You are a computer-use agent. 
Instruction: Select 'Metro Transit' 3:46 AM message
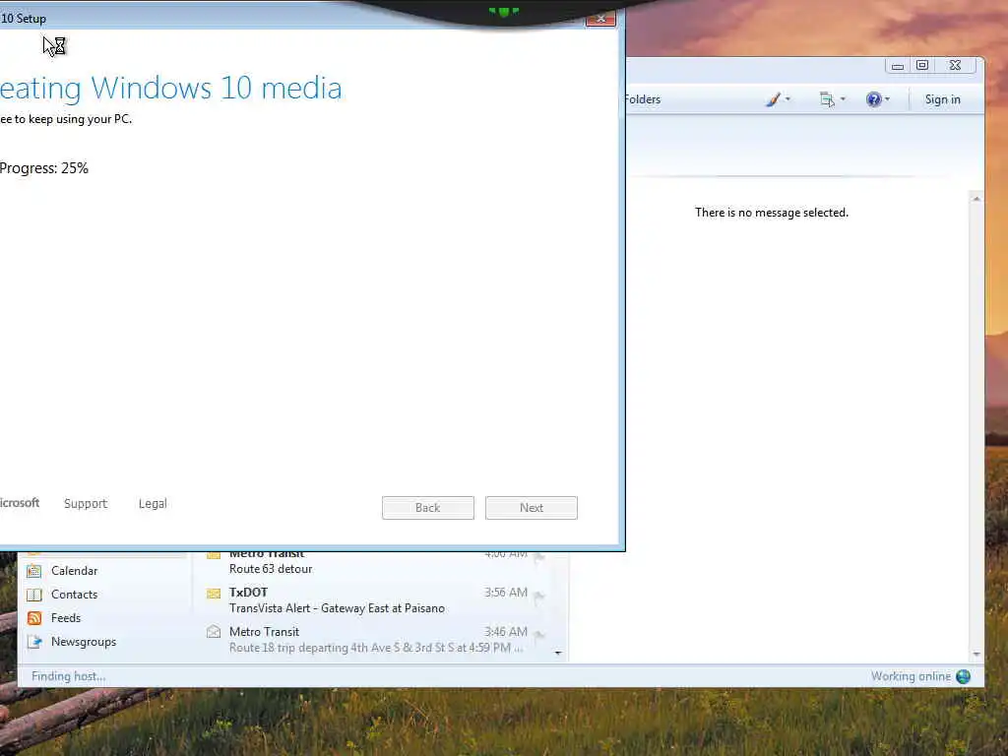tap(264, 632)
